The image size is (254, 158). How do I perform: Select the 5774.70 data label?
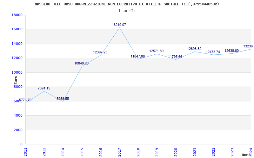(25, 100)
